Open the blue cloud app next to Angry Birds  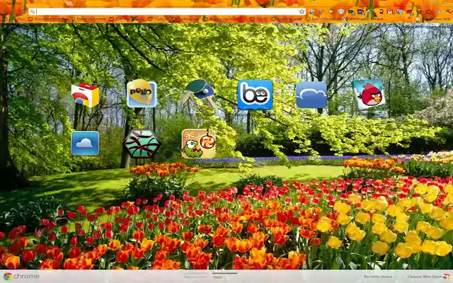pos(311,94)
